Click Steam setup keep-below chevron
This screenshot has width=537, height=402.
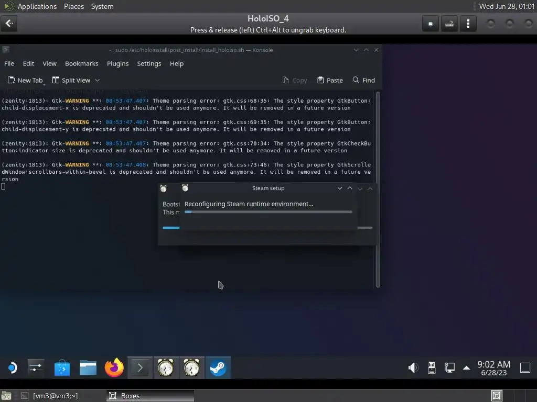[339, 188]
